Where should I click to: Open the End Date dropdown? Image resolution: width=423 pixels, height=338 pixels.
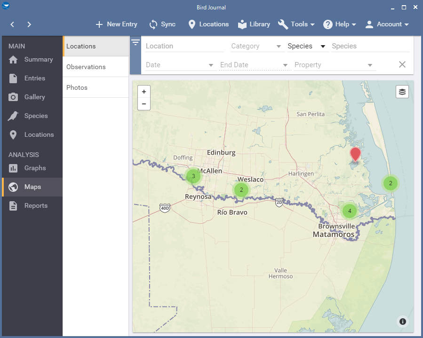coord(254,65)
